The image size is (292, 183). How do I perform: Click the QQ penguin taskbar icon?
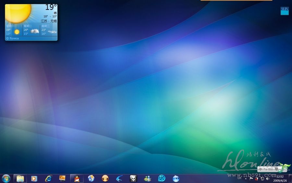77,178
